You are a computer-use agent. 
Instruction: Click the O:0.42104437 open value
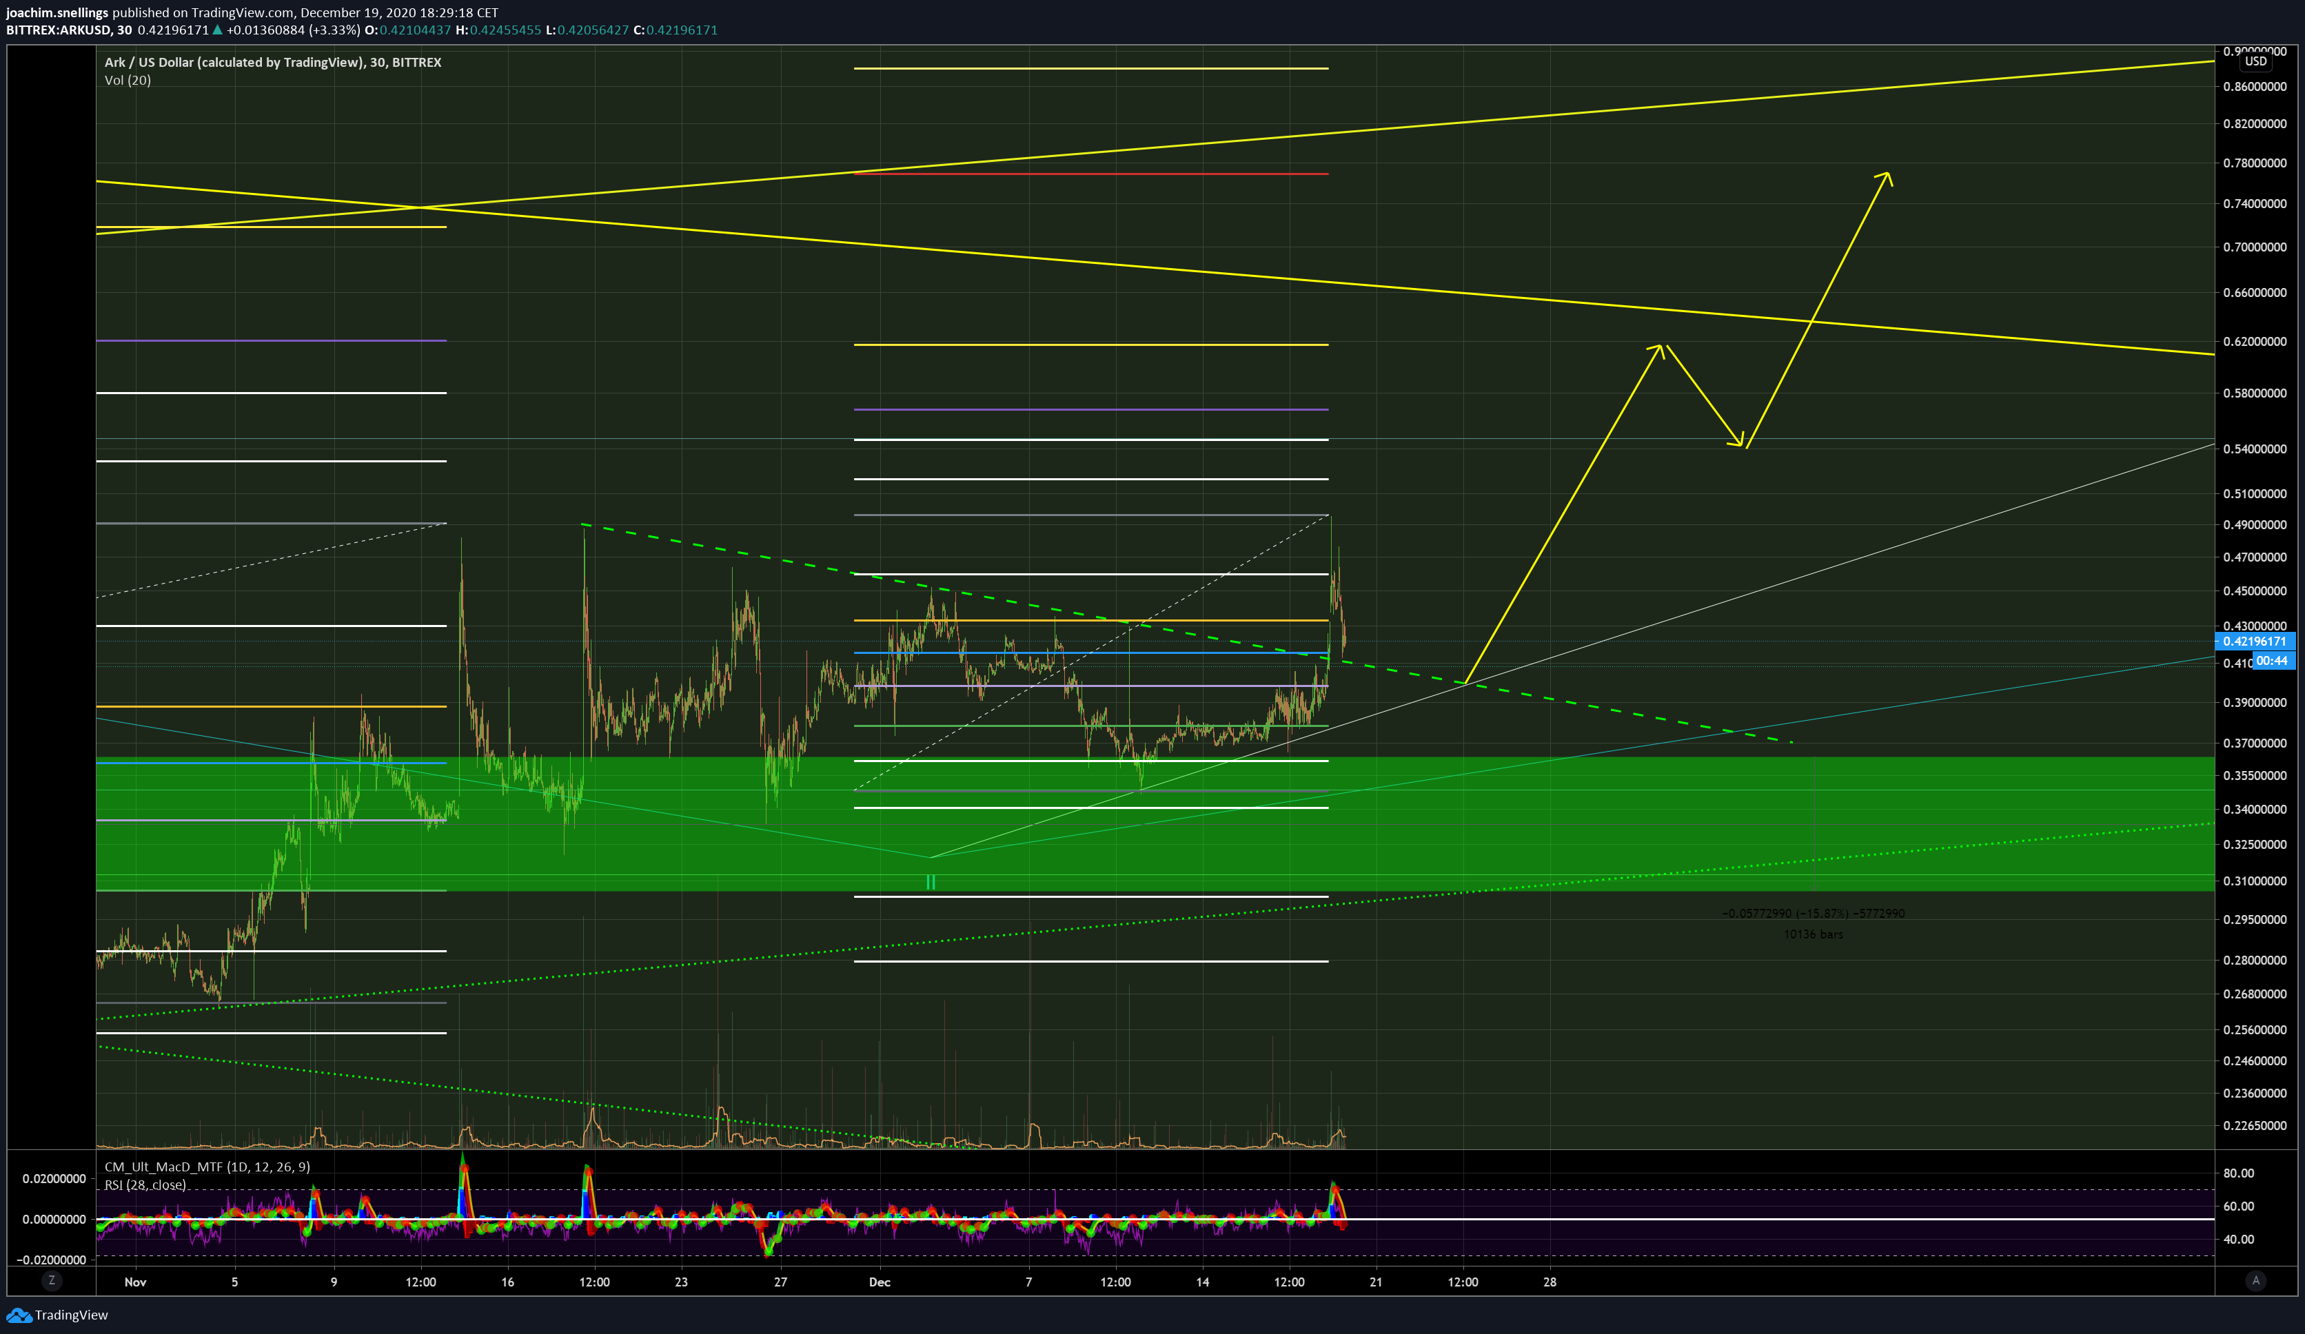[x=408, y=30]
